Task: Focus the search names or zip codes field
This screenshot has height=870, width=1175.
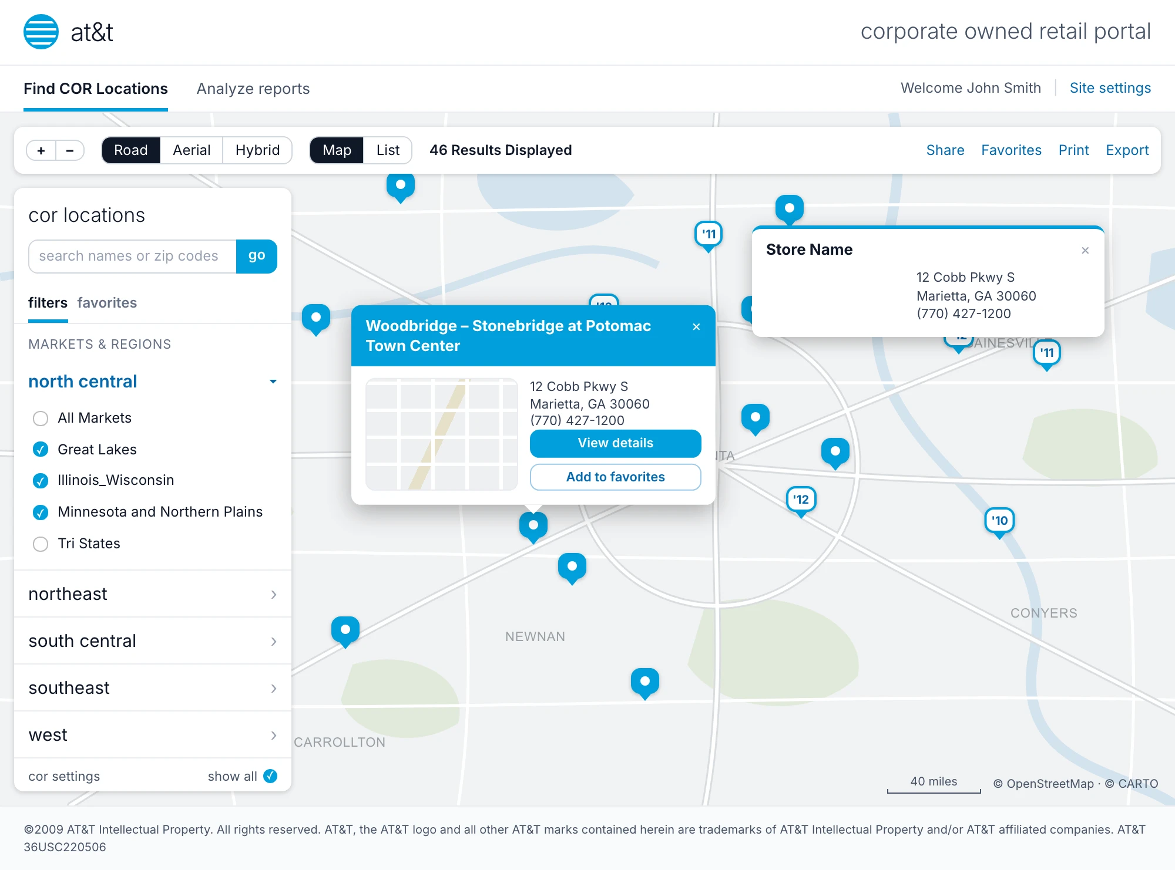Action: pos(133,256)
